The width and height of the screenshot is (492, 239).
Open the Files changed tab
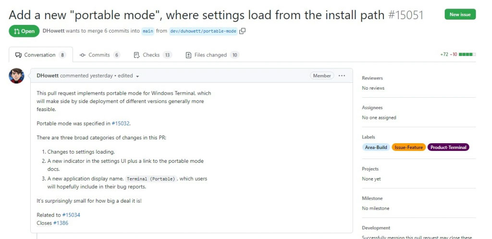(212, 55)
